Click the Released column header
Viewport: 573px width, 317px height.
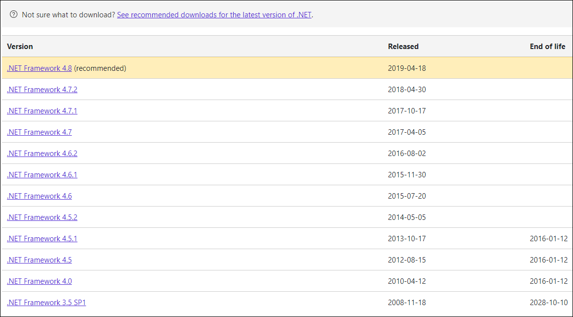pos(403,47)
